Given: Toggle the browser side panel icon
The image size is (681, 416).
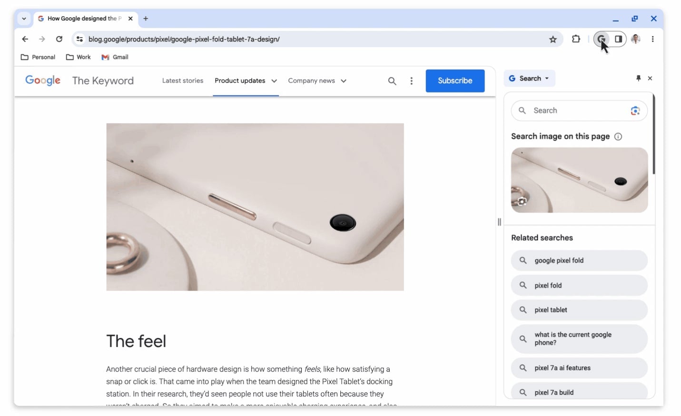Looking at the screenshot, I should tap(618, 39).
